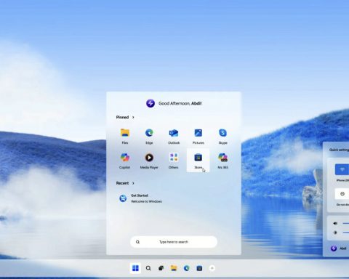Expand the Recent section chevron
The image size is (349, 279).
[133, 183]
